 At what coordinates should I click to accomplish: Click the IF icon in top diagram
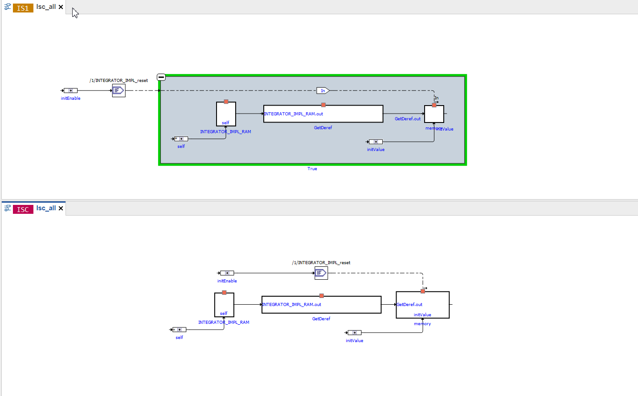point(119,90)
